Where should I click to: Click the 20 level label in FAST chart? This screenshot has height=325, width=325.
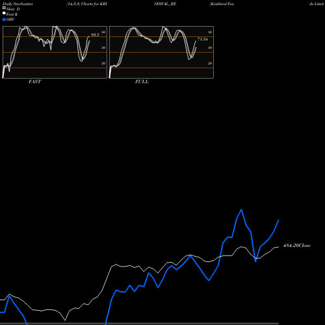[103, 63]
